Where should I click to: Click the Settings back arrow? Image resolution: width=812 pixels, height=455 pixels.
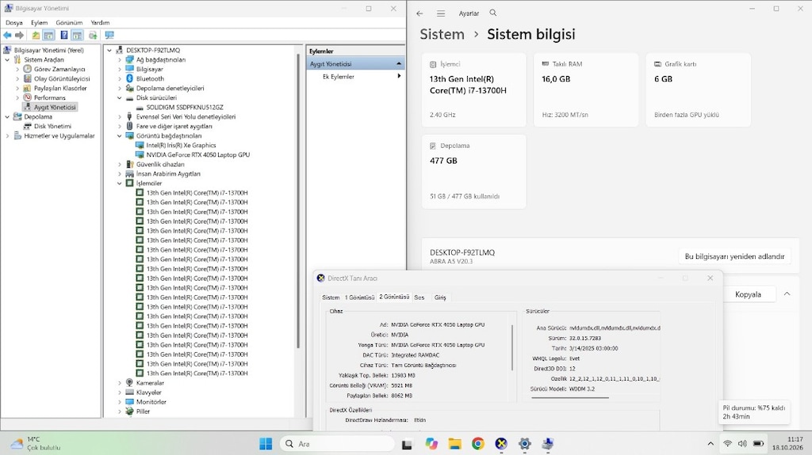(419, 13)
